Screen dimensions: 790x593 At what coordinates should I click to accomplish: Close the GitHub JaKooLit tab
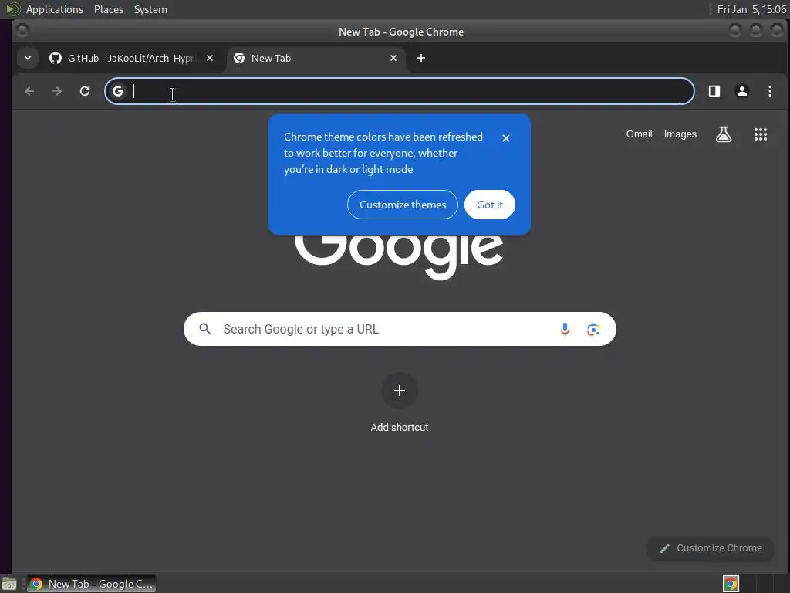[x=210, y=58]
